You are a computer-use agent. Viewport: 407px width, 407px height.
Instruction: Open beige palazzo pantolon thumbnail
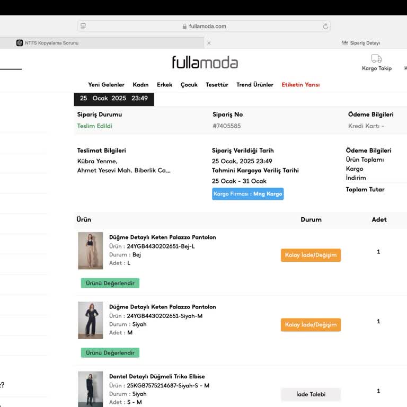90,251
